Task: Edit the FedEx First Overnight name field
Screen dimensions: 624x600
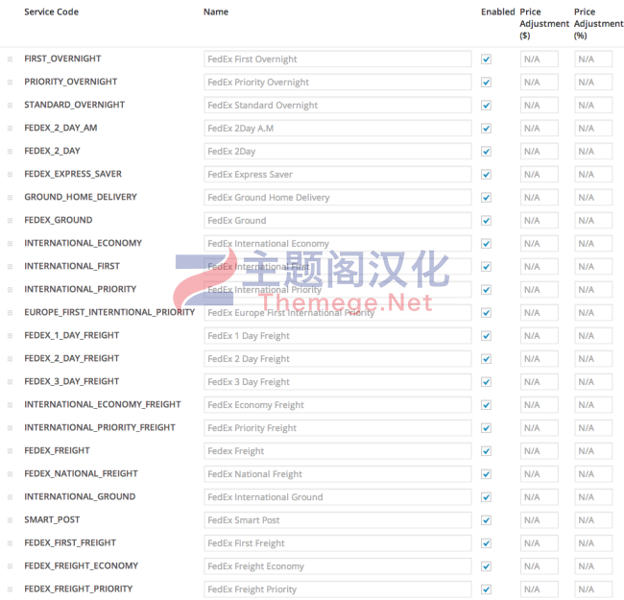Action: pos(338,60)
